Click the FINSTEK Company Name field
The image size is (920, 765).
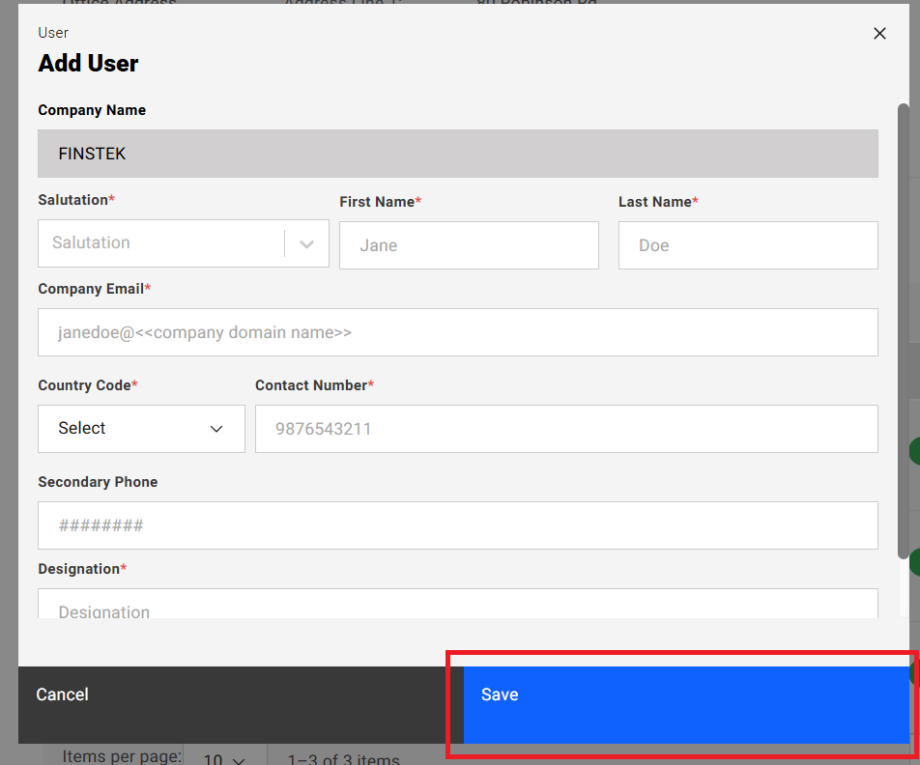coord(457,154)
